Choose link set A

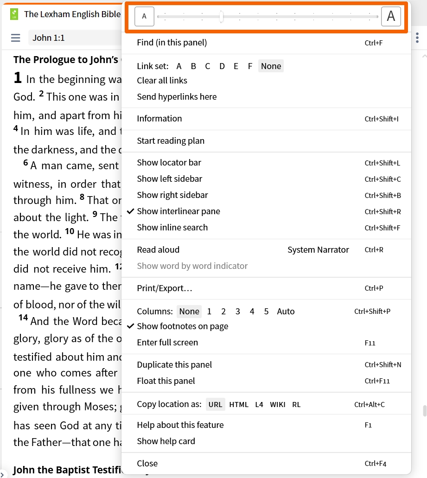[x=179, y=66]
